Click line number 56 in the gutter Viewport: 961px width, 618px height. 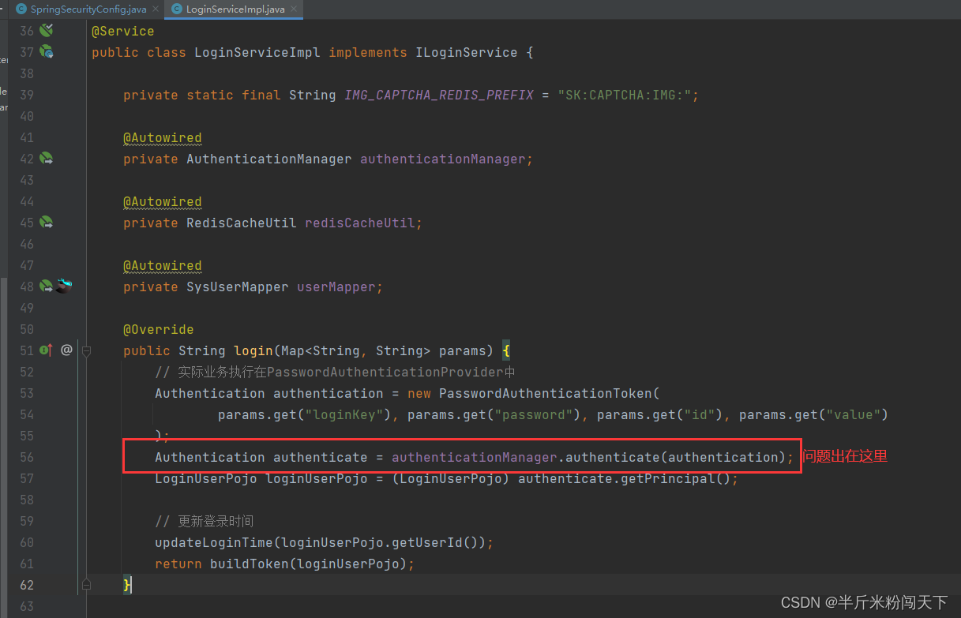pyautogui.click(x=26, y=457)
